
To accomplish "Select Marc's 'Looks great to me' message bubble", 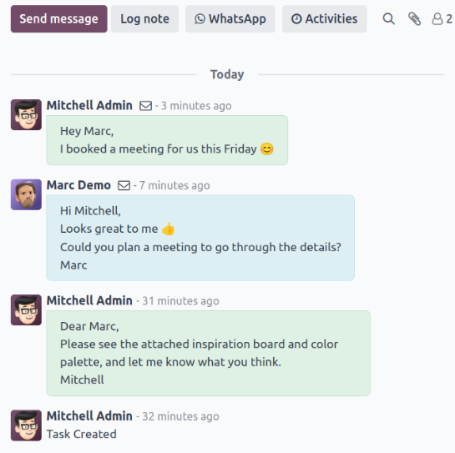I will (x=200, y=238).
